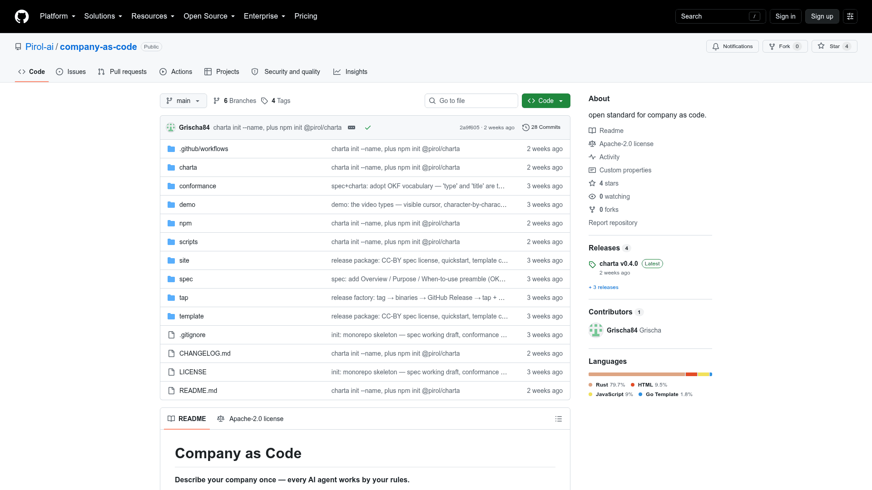Open Custom properties in About
The image size is (872, 490).
(x=620, y=170)
